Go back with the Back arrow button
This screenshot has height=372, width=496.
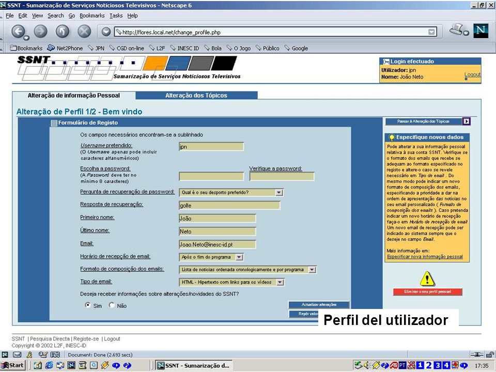(x=18, y=32)
